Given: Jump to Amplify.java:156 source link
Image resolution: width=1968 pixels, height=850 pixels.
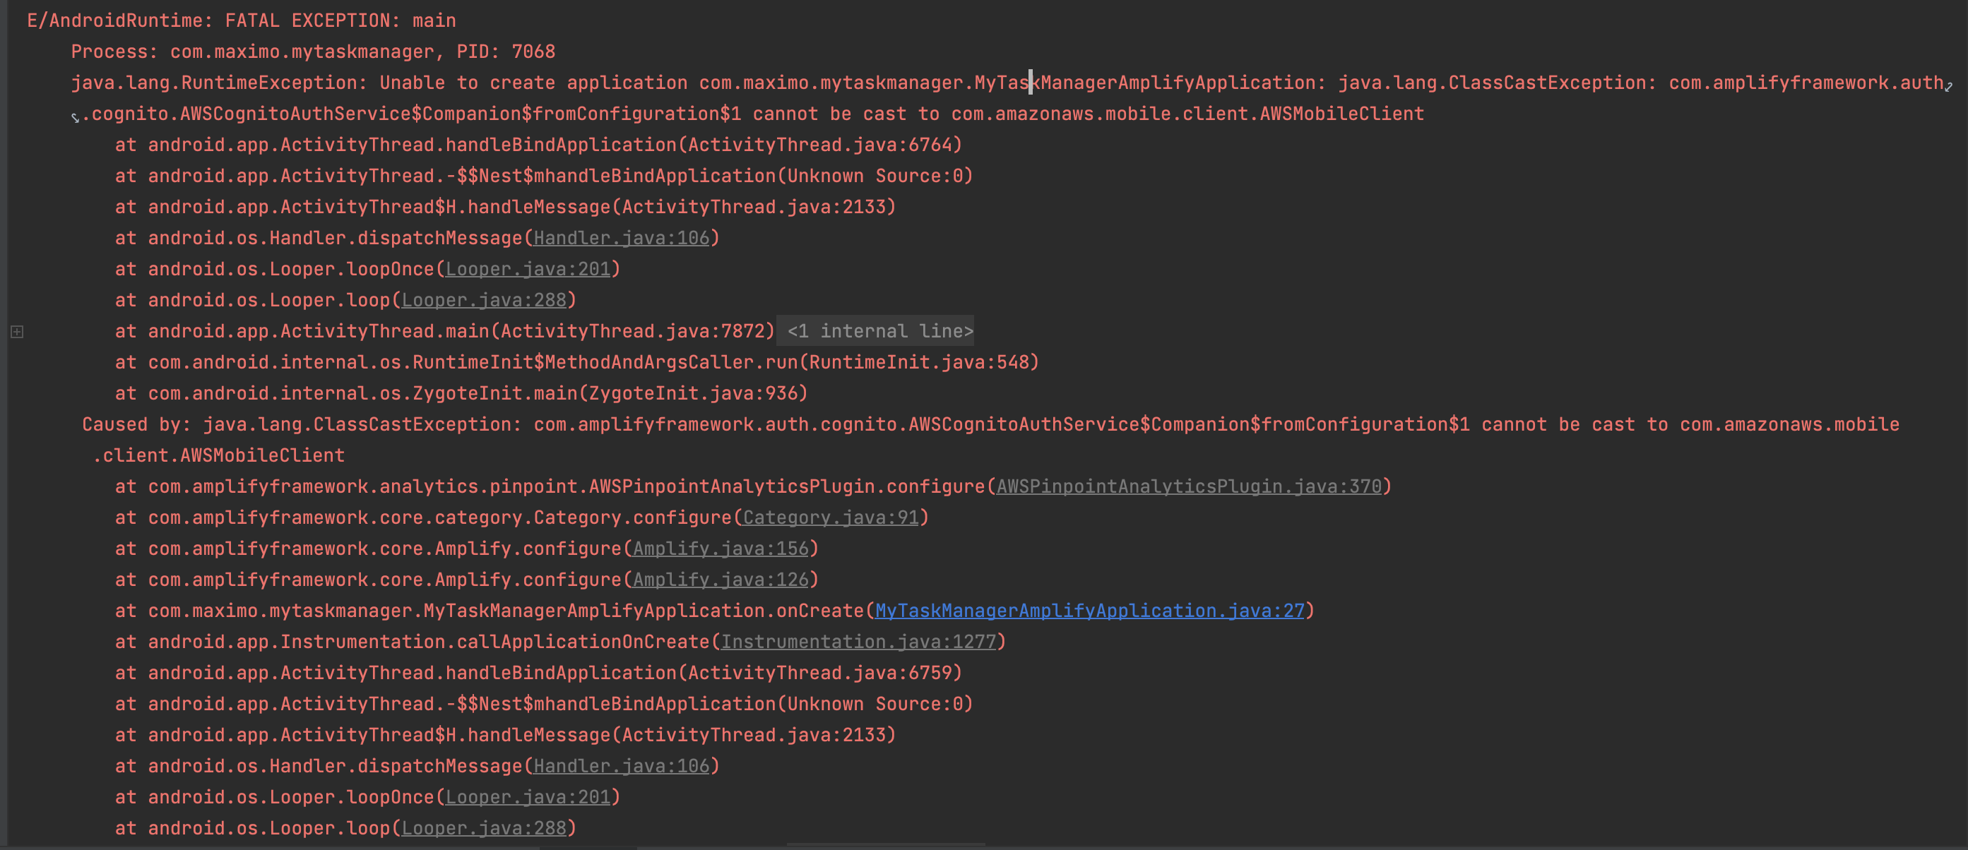Looking at the screenshot, I should point(721,549).
